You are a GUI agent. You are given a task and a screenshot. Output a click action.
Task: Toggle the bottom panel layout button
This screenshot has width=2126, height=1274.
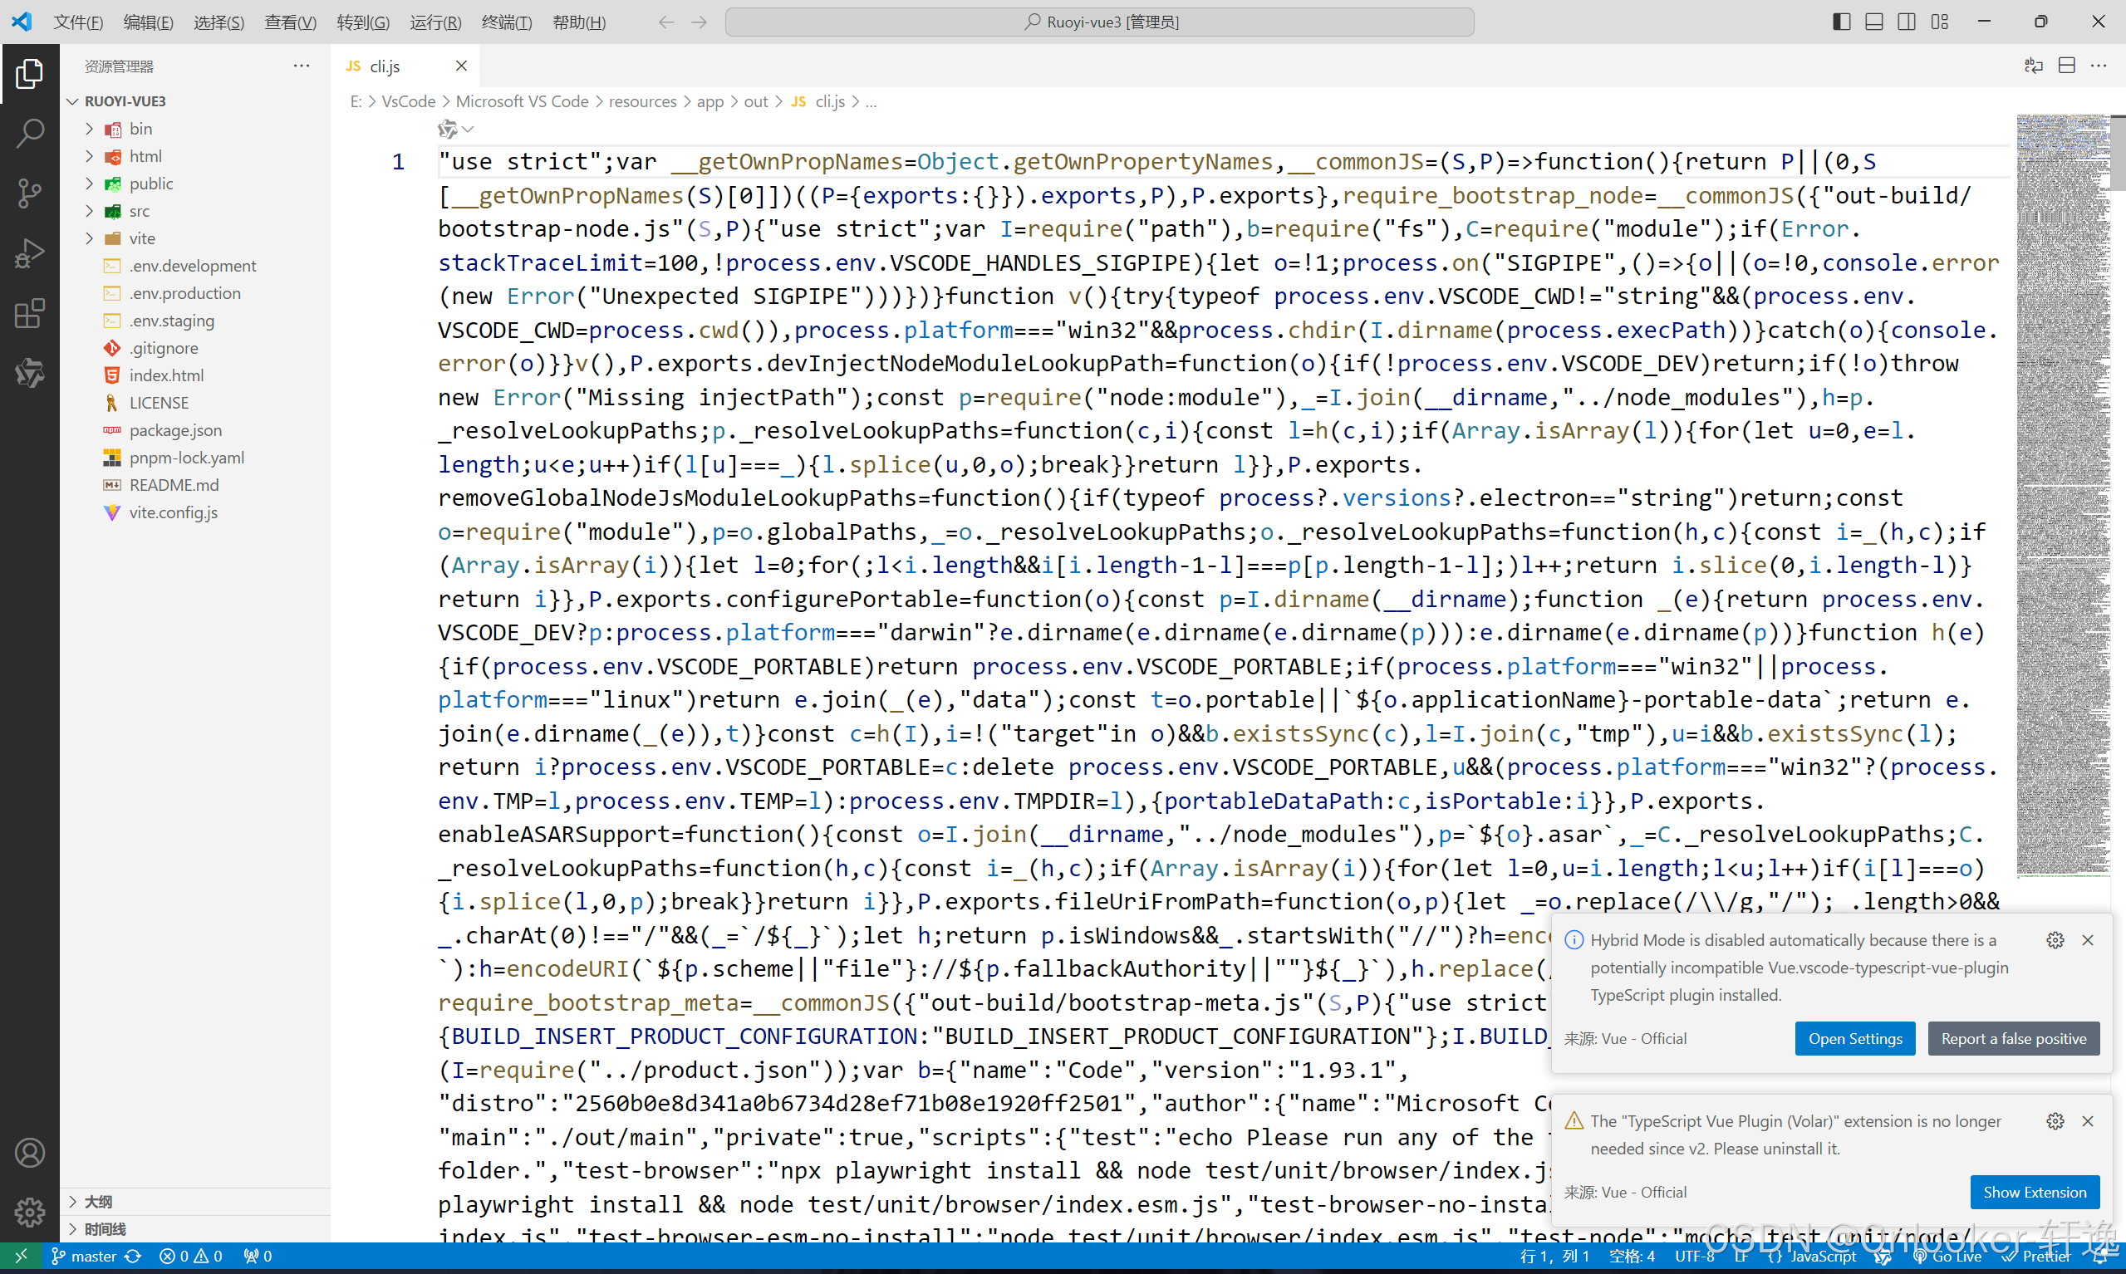click(x=1873, y=22)
